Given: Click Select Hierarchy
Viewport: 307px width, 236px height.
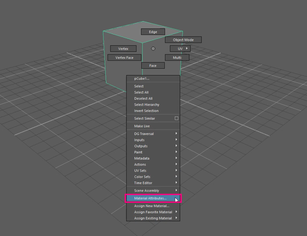Looking at the screenshot, I should click(x=153, y=105).
